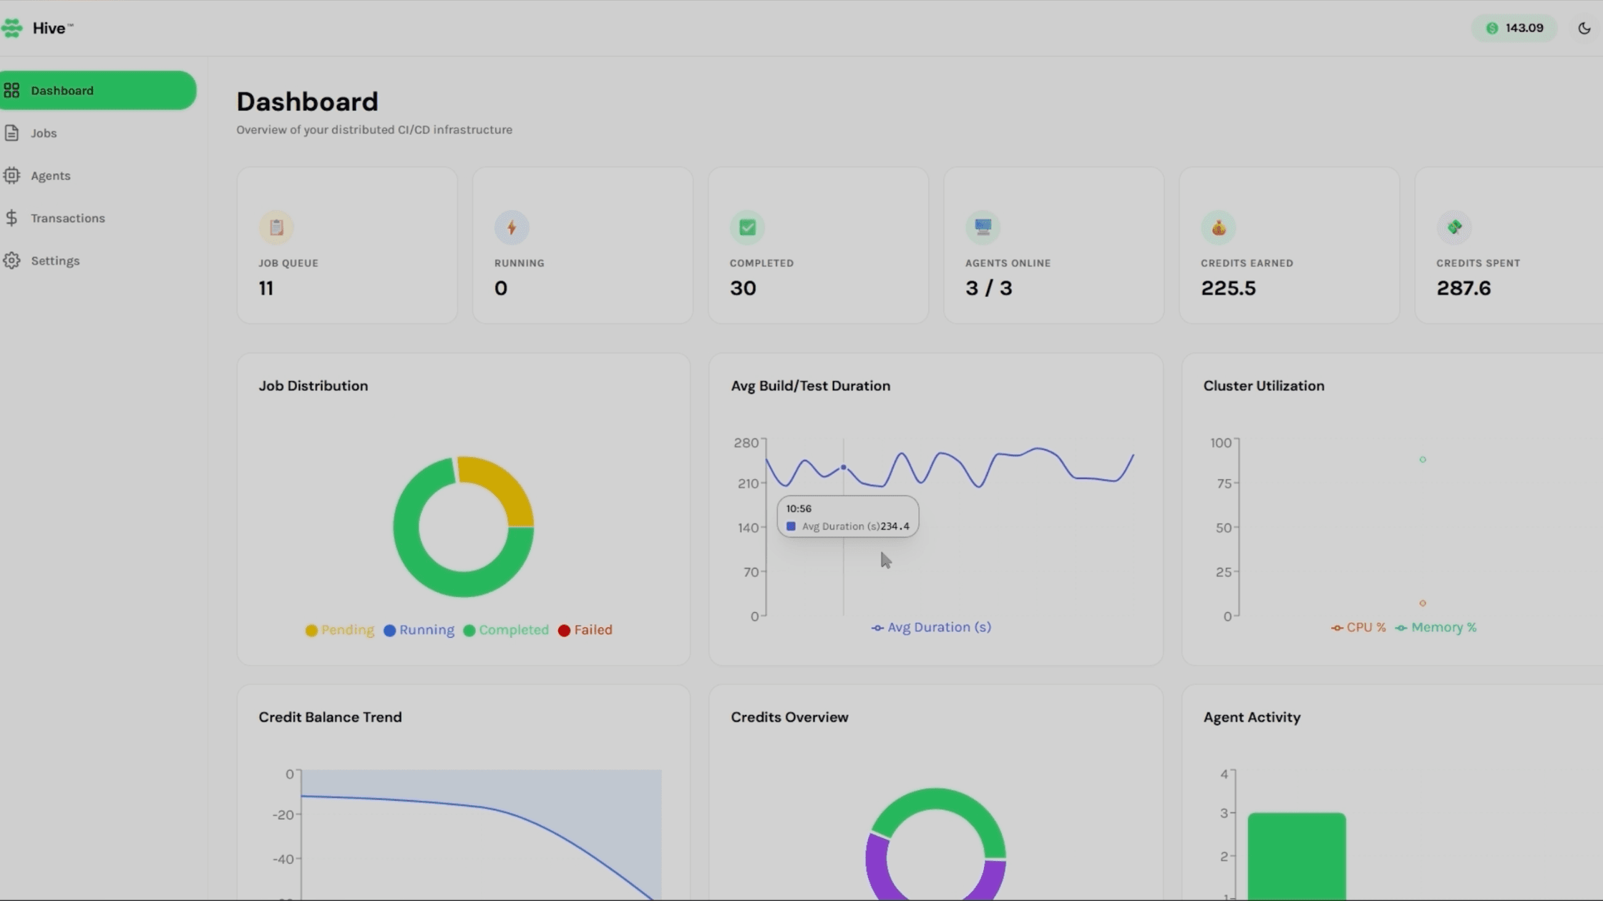
Task: Click the Credits Earned value 225.5
Action: coord(1228,288)
